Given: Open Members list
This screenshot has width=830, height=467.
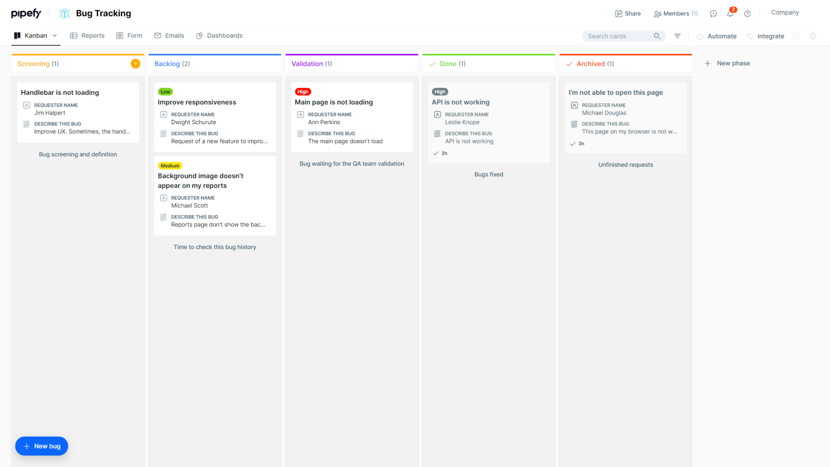Looking at the screenshot, I should tap(675, 13).
